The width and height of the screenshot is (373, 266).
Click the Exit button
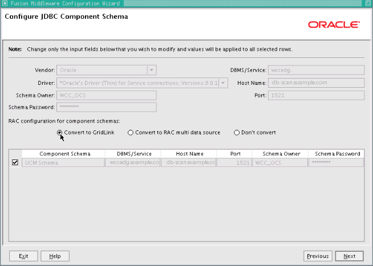(x=23, y=256)
